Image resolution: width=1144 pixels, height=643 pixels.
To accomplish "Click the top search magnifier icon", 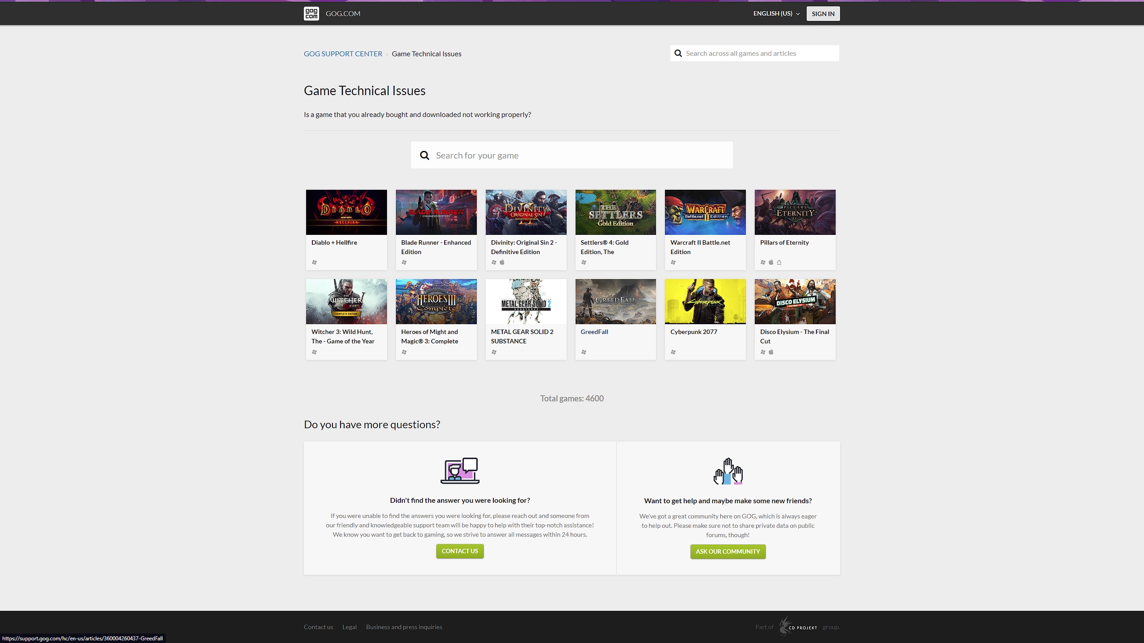I will click(678, 53).
